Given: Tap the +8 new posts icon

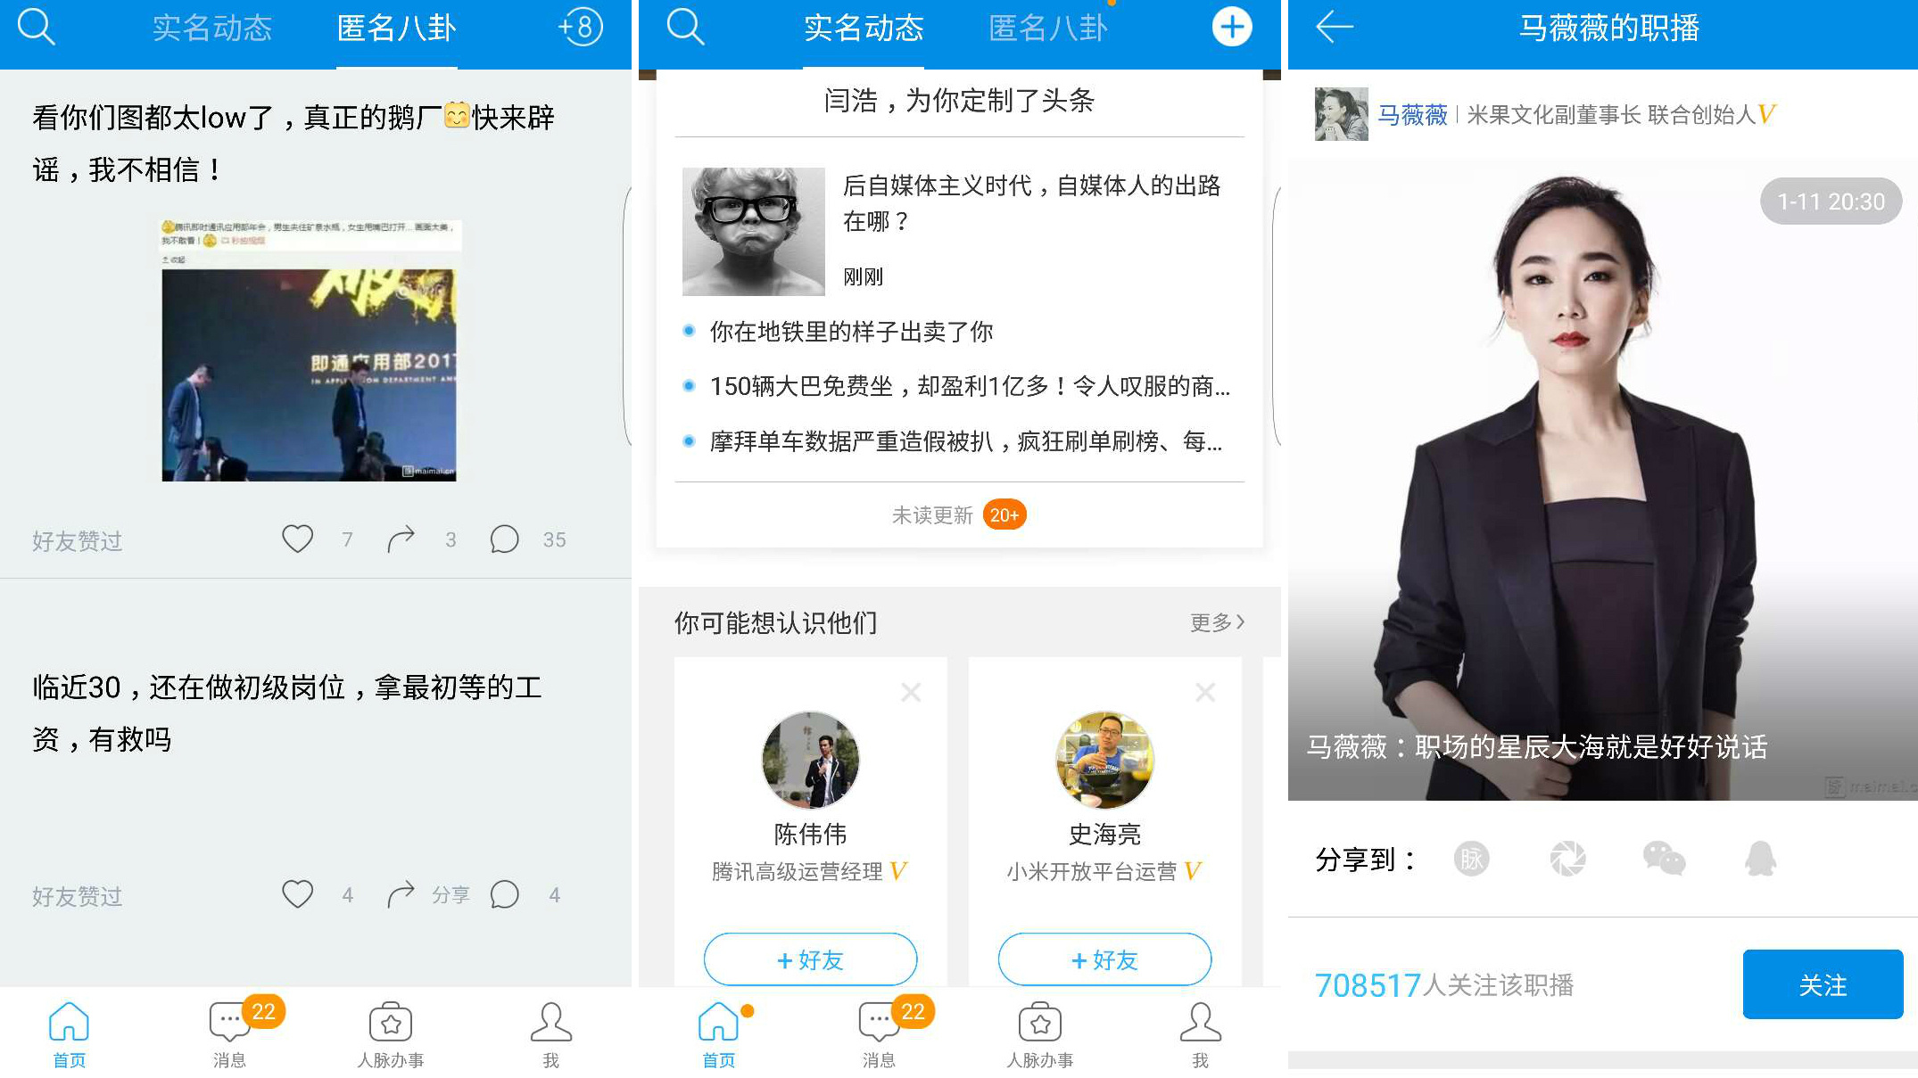Looking at the screenshot, I should 581,28.
